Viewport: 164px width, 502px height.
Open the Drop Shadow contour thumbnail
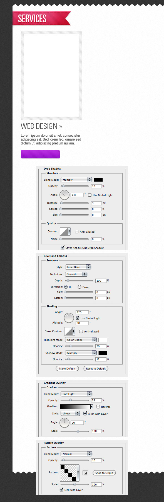(x=64, y=231)
